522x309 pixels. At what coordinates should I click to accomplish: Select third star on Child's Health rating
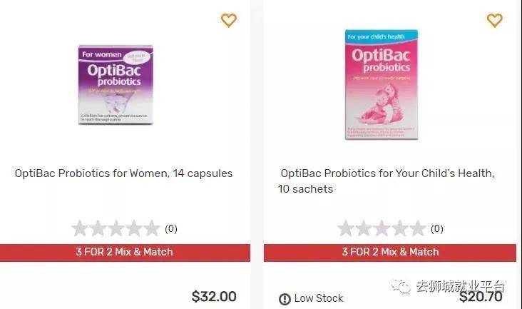coord(382,228)
